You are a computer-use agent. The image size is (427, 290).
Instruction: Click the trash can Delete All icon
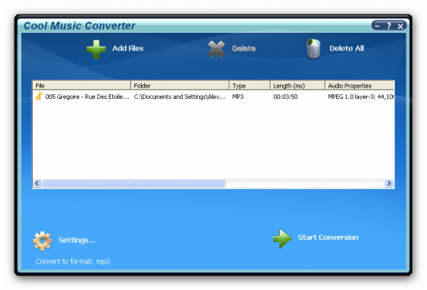coord(313,49)
